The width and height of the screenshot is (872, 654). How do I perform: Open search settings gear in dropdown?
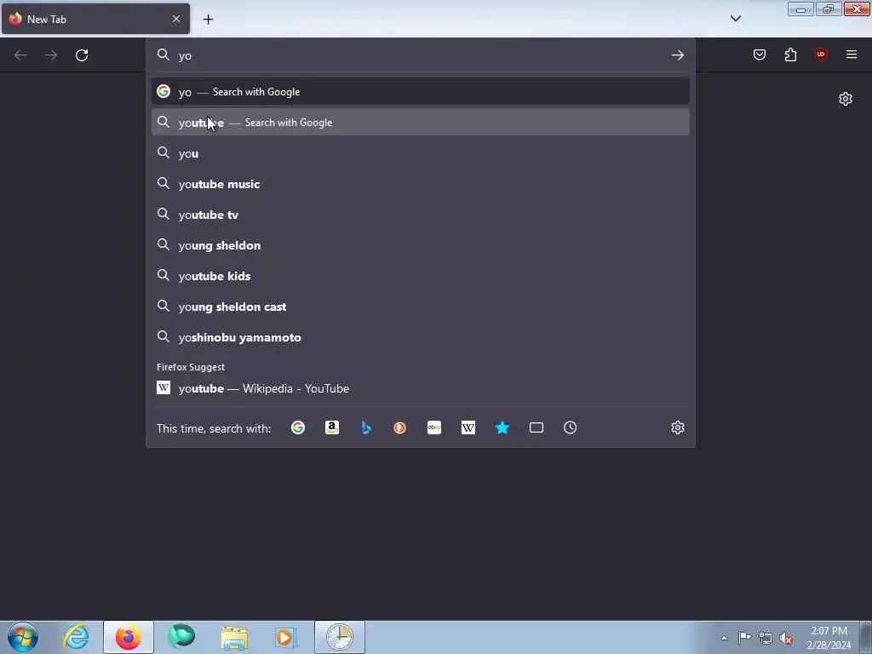point(677,427)
